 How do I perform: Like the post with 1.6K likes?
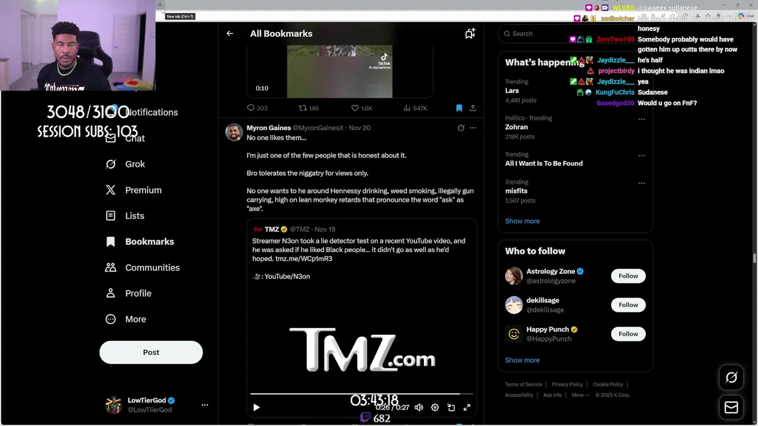click(361, 108)
